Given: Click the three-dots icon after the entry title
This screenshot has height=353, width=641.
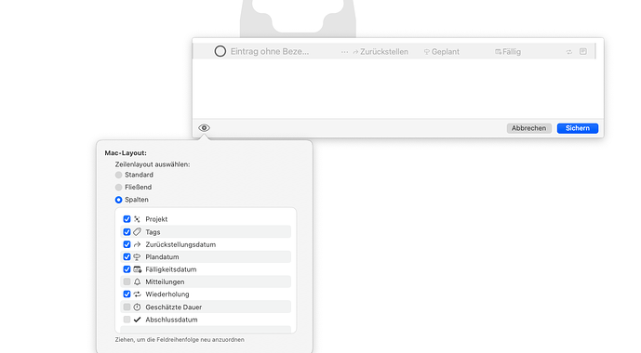Looking at the screenshot, I should click(344, 52).
